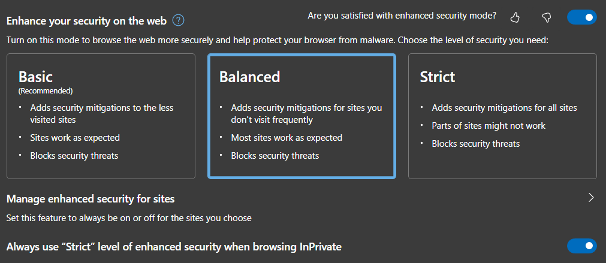Viewport: 606px width, 263px height.
Task: Click "Are you satisfied with enhanced security" text
Action: pos(402,16)
